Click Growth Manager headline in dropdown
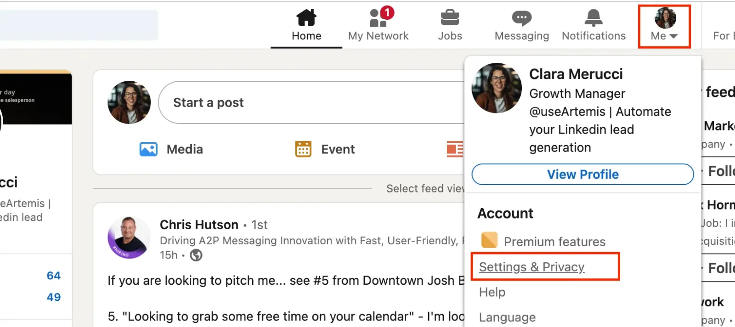Image resolution: width=735 pixels, height=327 pixels. pos(600,120)
